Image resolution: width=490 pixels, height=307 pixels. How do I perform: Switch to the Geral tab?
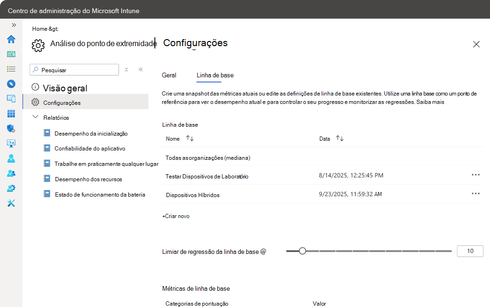[169, 75]
